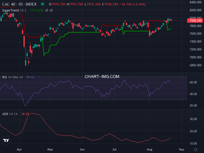Click the 7000.000 price axis label
Image resolution: width=204 pixels, height=153 pixels.
196,57
